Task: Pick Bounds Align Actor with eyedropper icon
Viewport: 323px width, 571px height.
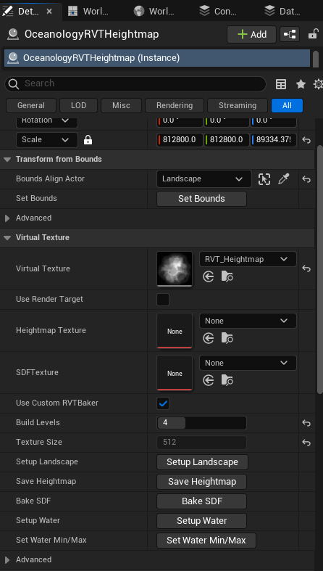Action: click(x=283, y=178)
